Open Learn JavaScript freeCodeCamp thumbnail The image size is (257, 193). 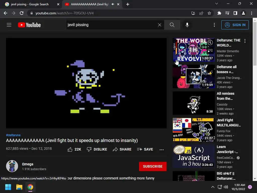[194, 156]
